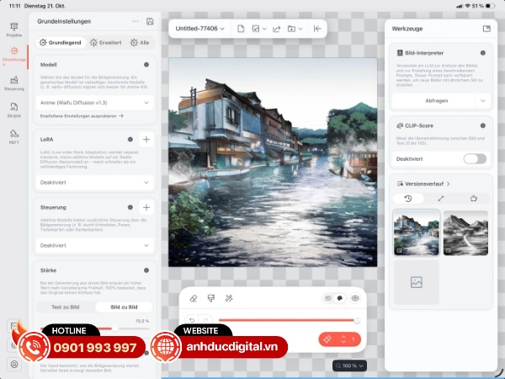
Task: Save settings with the floppy disk icon
Action: (150, 21)
